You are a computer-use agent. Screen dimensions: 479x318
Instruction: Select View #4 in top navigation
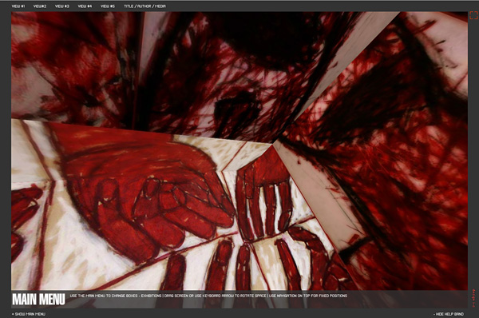85,6
